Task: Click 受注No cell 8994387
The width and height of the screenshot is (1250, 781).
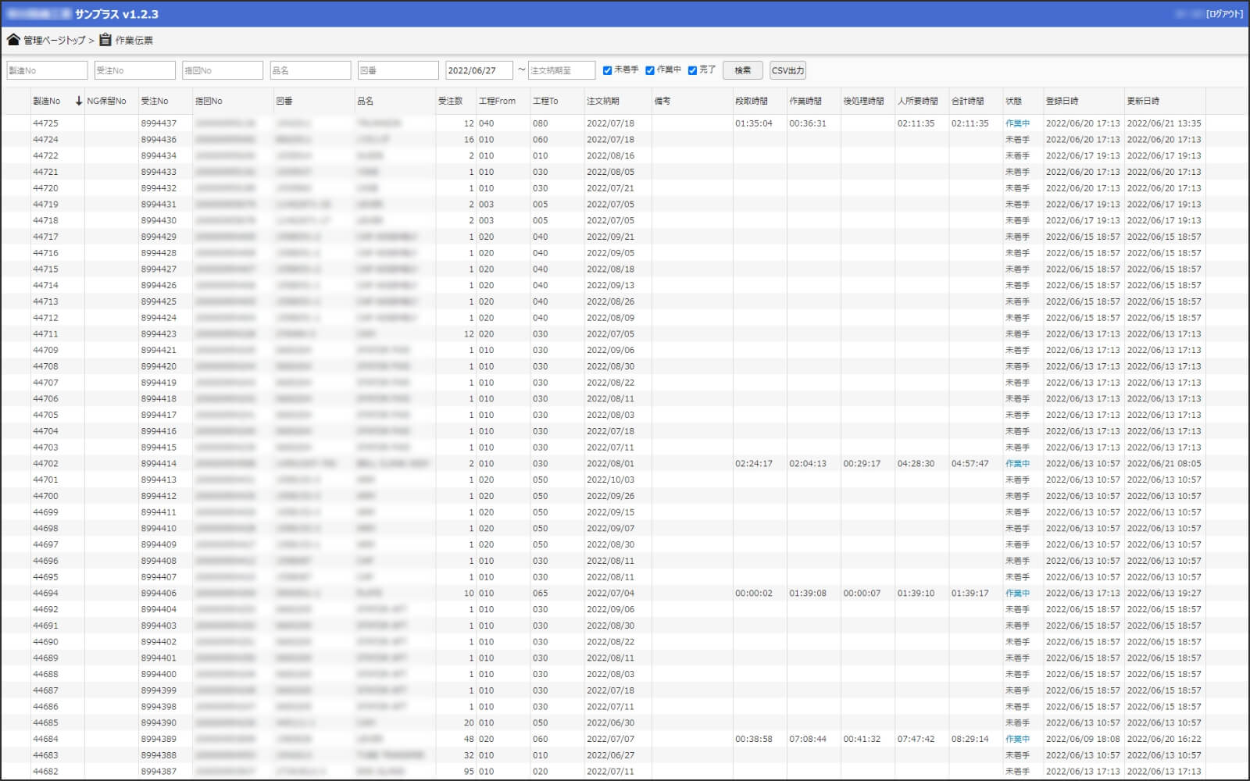Action: click(x=159, y=772)
